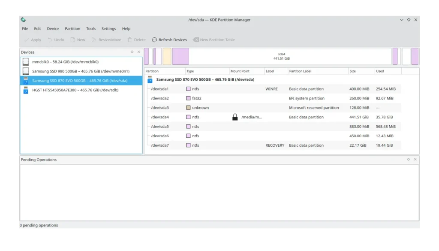439x251 pixels.
Task: Click the unknown type swatch for /dev/sda3
Action: coord(188,108)
